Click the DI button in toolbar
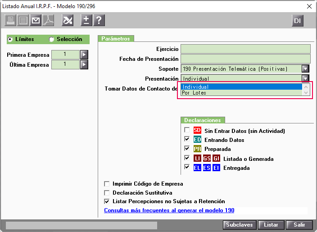The height and width of the screenshot is (232, 317). click(298, 21)
